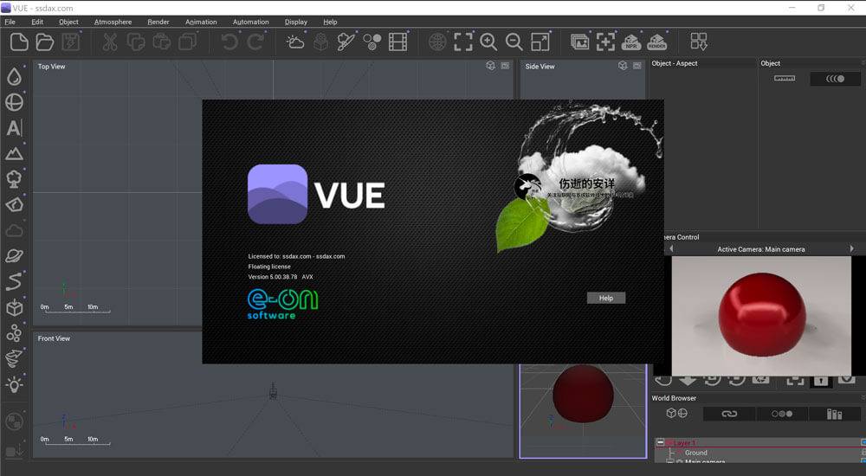This screenshot has height=476, width=866.
Task: Open the Animation menu
Action: click(201, 23)
